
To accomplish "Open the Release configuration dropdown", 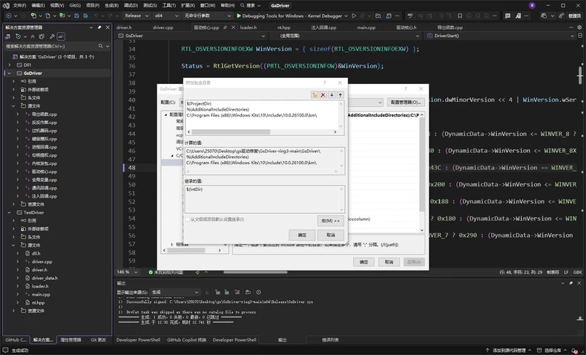I will click(x=136, y=16).
